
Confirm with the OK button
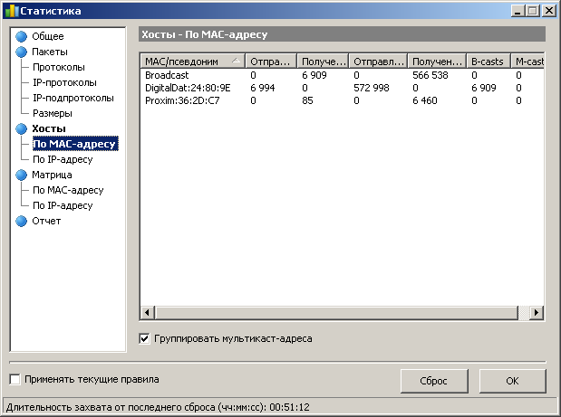[x=512, y=381]
